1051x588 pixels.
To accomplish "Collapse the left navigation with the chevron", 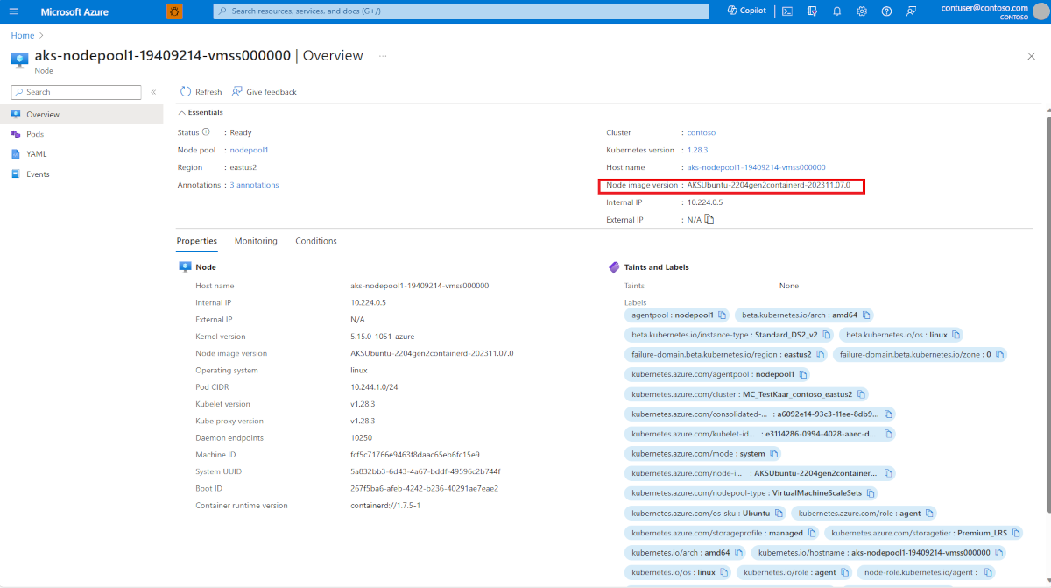I will (152, 91).
